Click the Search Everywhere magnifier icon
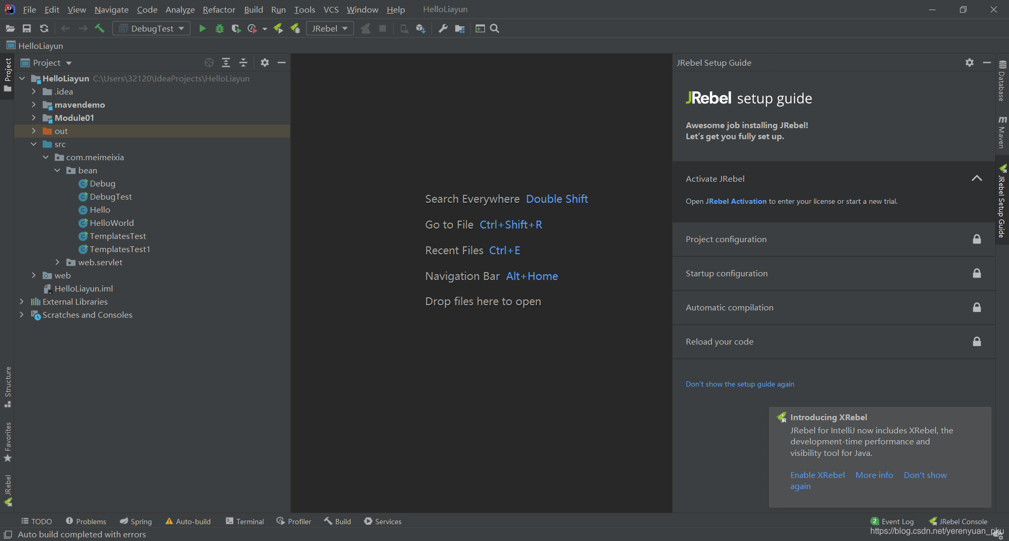The height and width of the screenshot is (541, 1009). click(x=495, y=28)
